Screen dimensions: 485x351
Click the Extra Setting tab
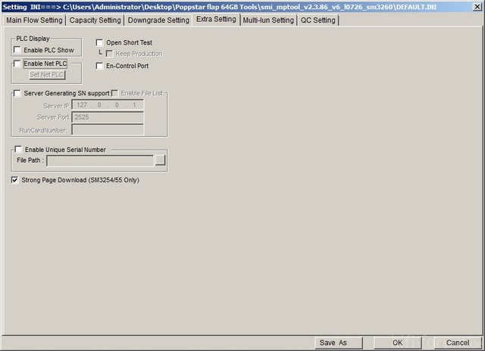click(x=215, y=19)
